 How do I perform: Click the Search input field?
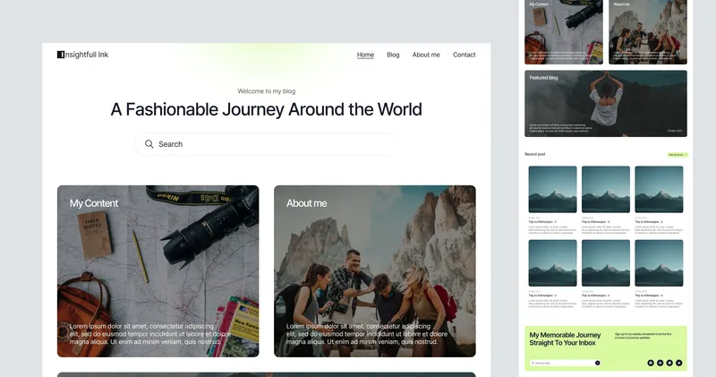(x=268, y=144)
